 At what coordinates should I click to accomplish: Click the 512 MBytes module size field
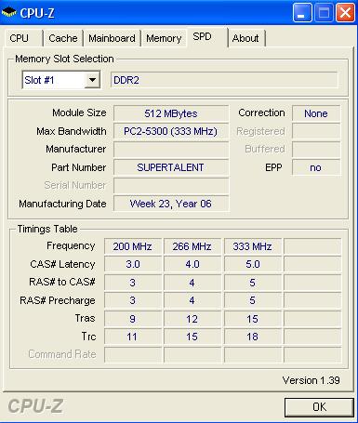(x=171, y=113)
